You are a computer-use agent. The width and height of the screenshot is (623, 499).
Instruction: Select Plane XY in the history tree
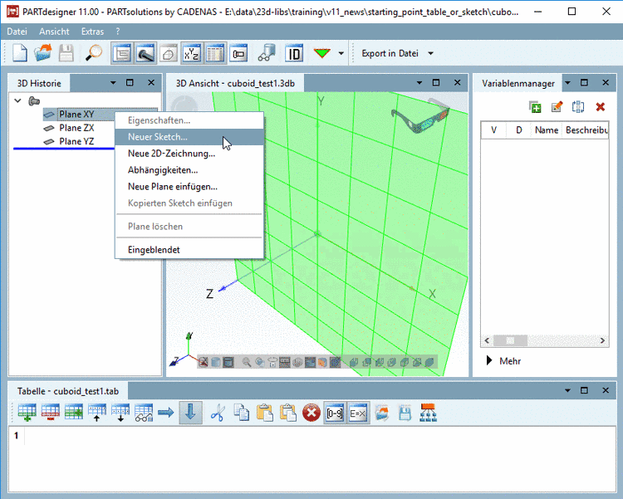(76, 115)
